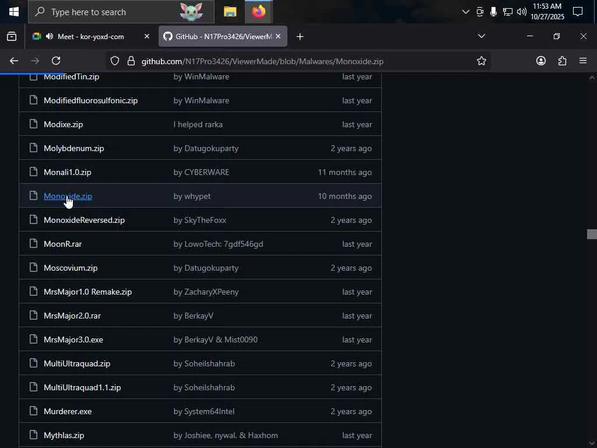Screen dimensions: 597x448
Task: Open Modifiedfluorosulfonic.zip file
Action: 90,100
